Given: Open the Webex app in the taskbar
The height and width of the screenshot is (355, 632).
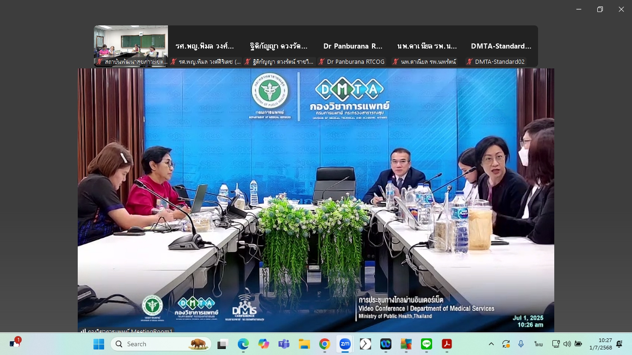Looking at the screenshot, I should point(385,344).
